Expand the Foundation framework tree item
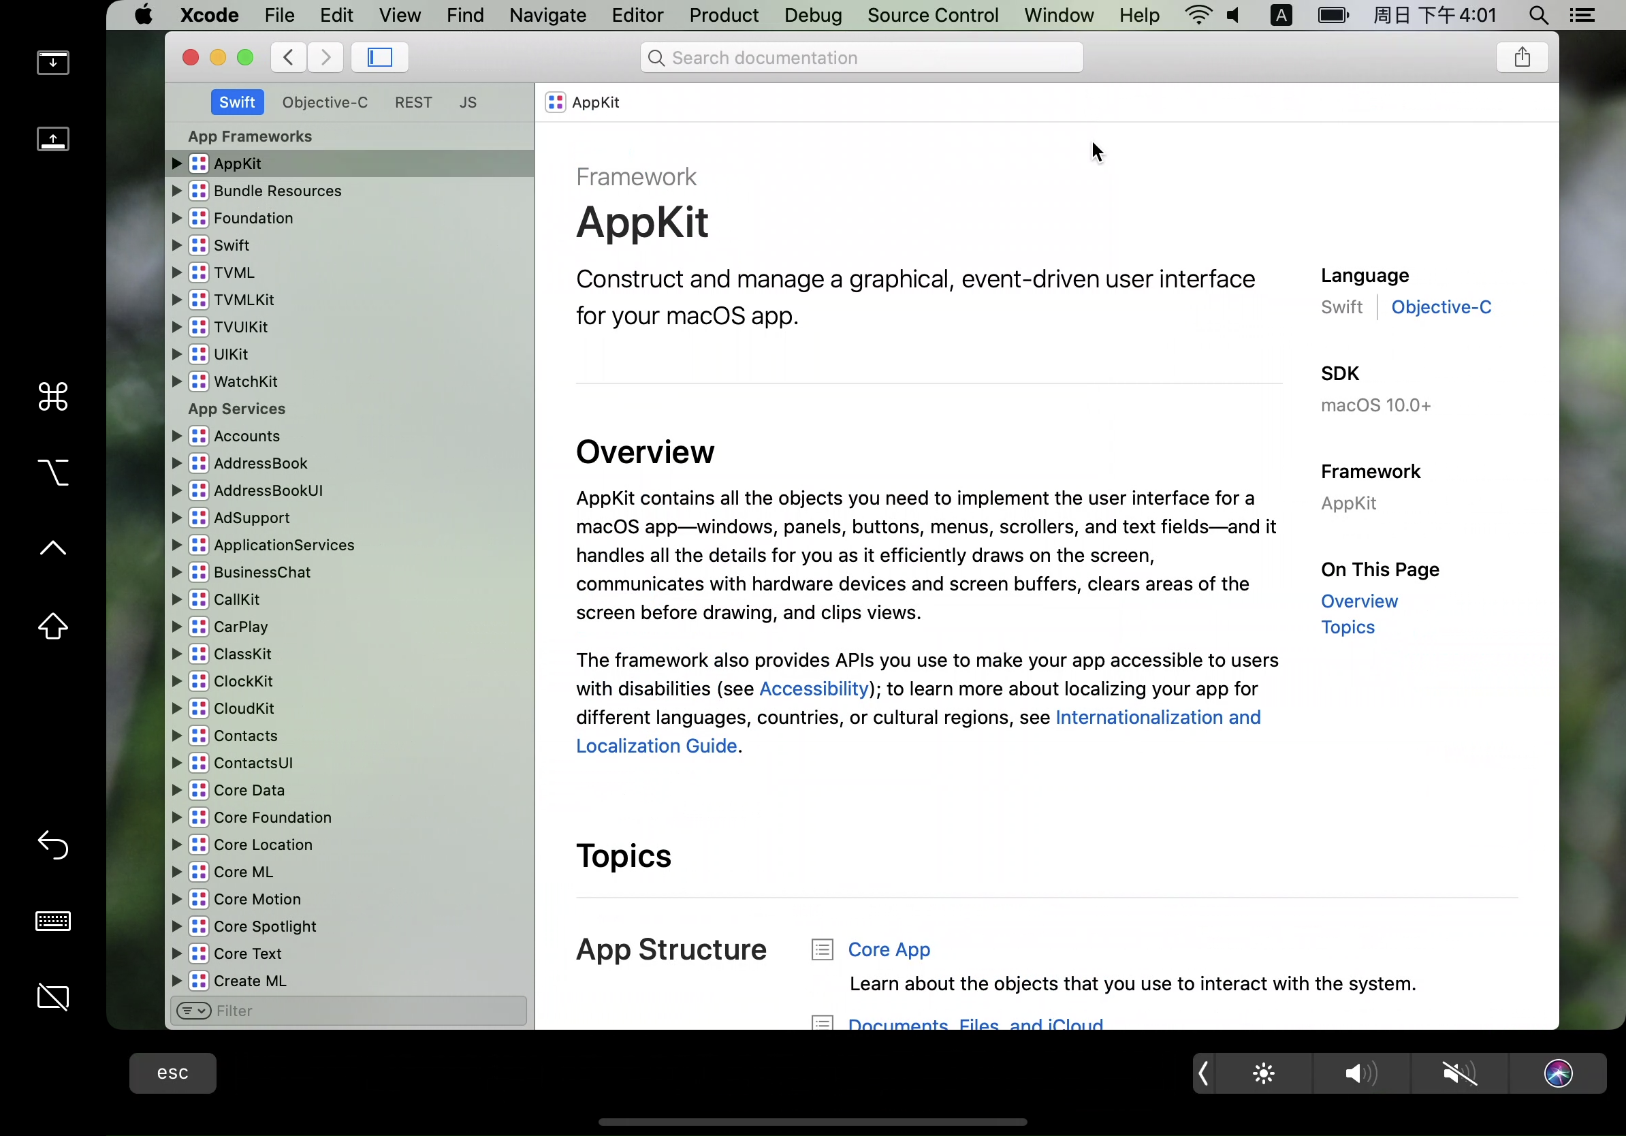Viewport: 1626px width, 1136px height. [x=177, y=218]
